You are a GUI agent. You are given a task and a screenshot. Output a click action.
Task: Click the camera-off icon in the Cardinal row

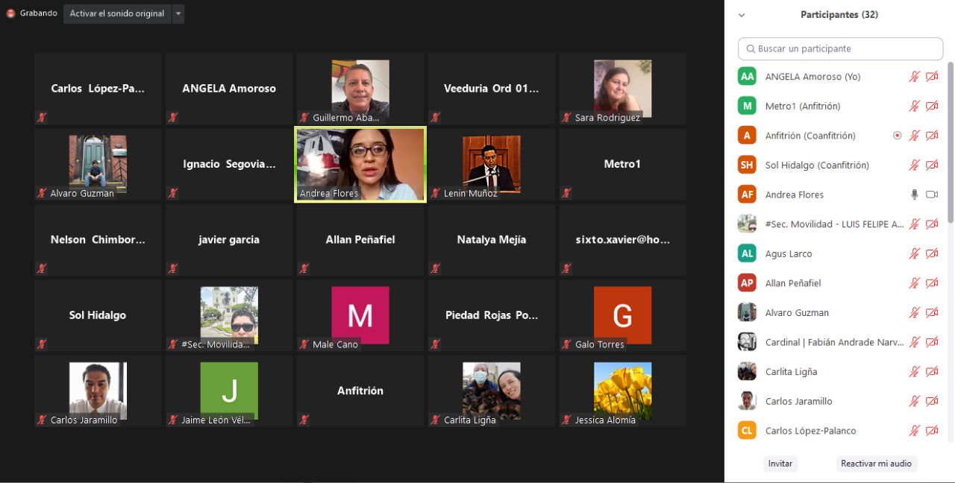tap(932, 342)
